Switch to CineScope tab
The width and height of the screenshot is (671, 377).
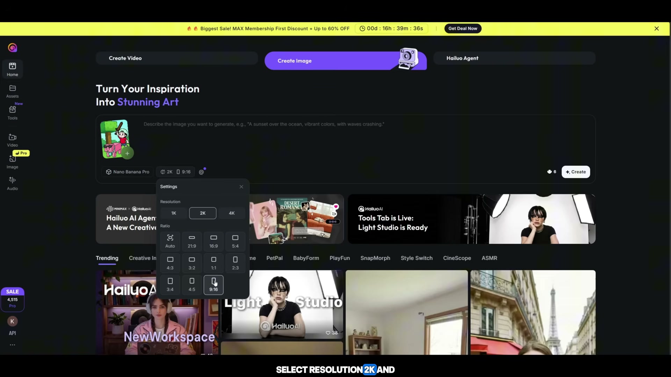pos(457,258)
